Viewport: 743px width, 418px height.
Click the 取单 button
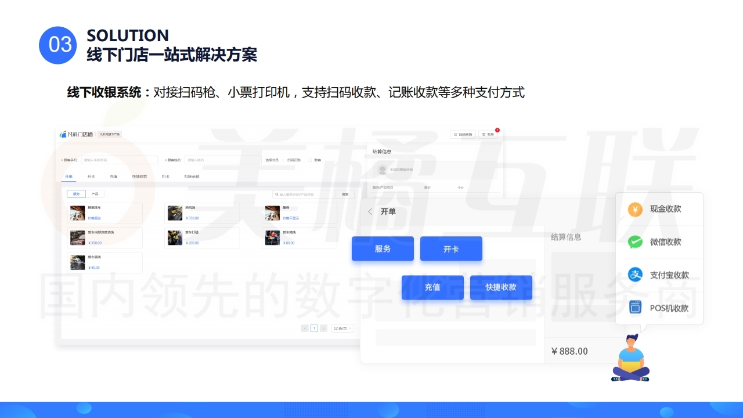point(488,134)
